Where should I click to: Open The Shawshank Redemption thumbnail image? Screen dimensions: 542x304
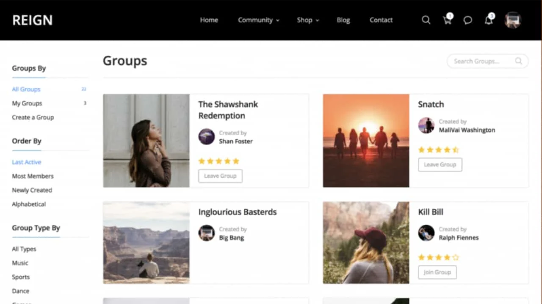tap(146, 141)
